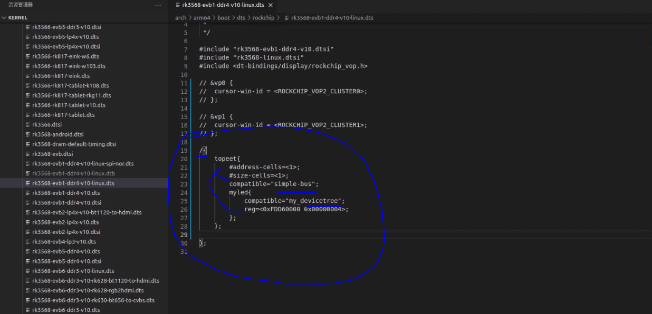Click line number 29 in the gutter
652x314 pixels.
tap(184, 234)
